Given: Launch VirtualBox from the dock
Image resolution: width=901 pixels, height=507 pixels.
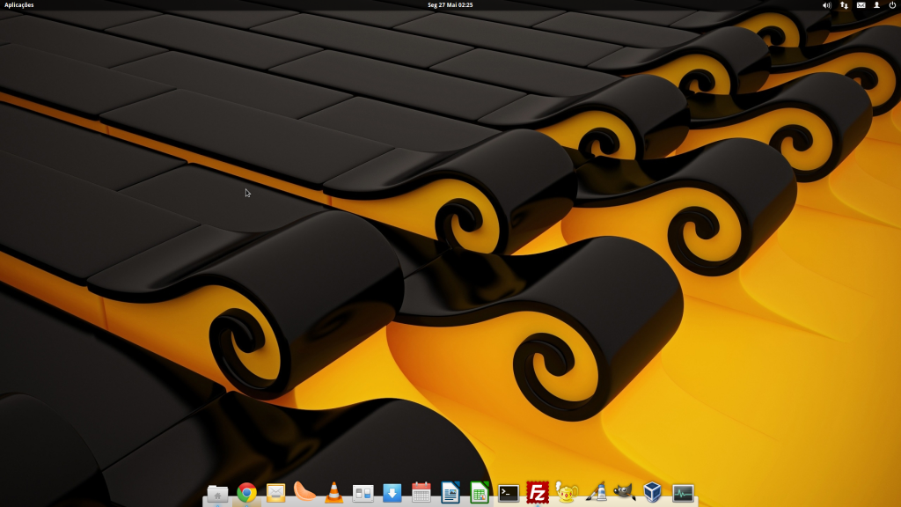Looking at the screenshot, I should (653, 493).
